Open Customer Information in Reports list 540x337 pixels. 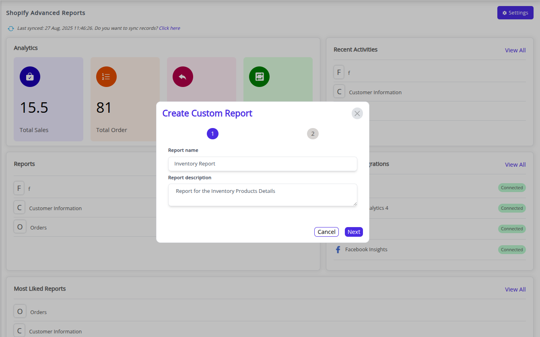coord(56,208)
